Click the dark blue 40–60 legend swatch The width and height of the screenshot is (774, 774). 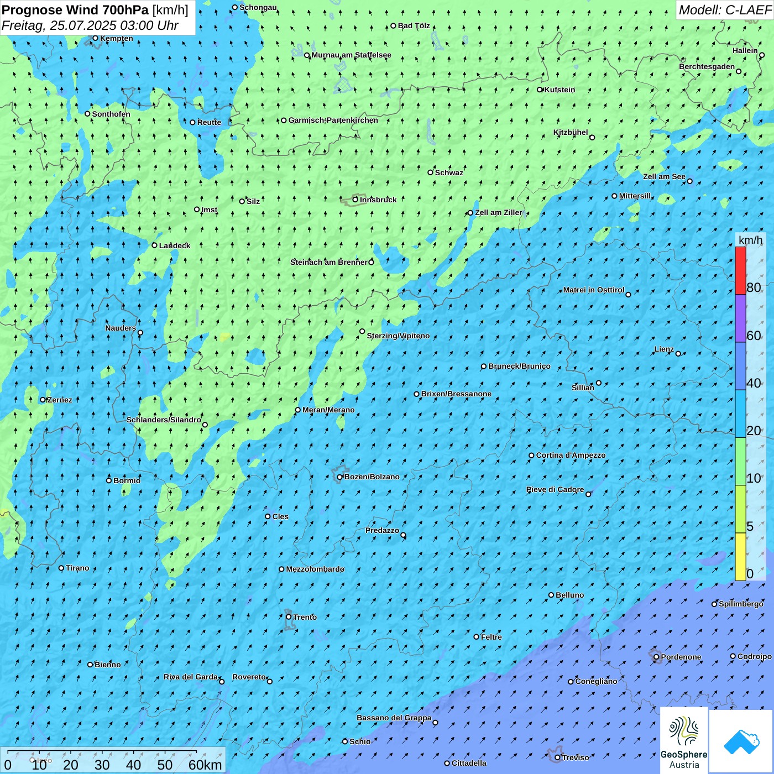click(x=740, y=366)
